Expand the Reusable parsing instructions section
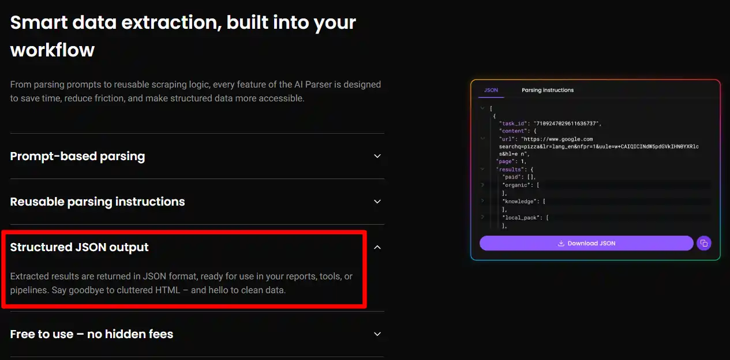This screenshot has width=730, height=360. 377,202
